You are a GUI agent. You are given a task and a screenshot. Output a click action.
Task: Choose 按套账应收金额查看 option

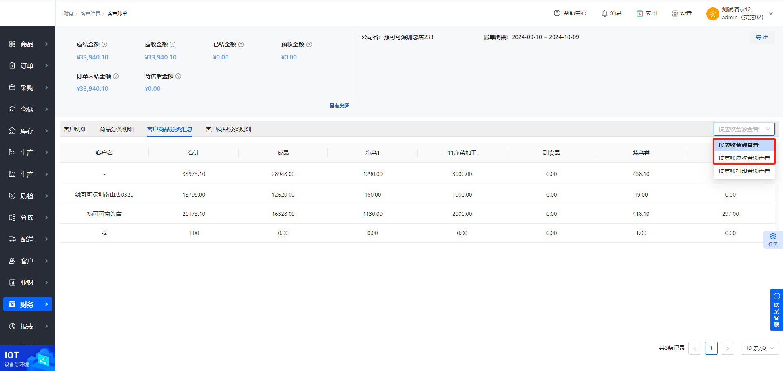pos(744,158)
